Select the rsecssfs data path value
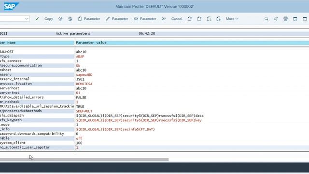 tap(140, 116)
